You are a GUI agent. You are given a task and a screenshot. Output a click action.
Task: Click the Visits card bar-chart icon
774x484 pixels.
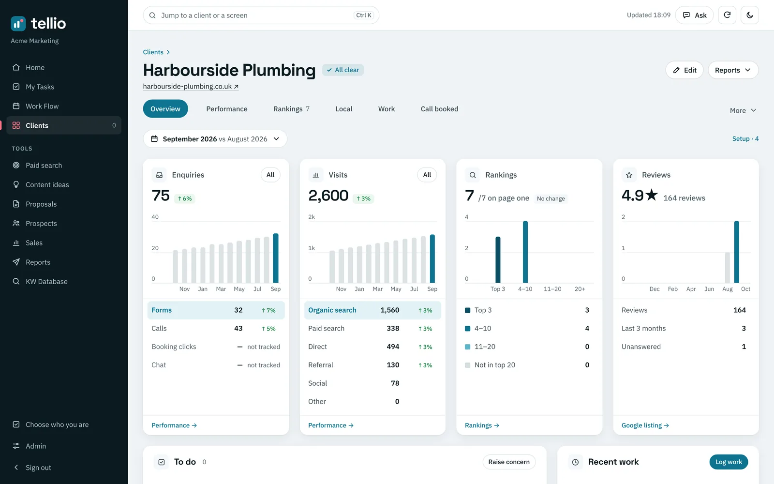[x=316, y=175]
